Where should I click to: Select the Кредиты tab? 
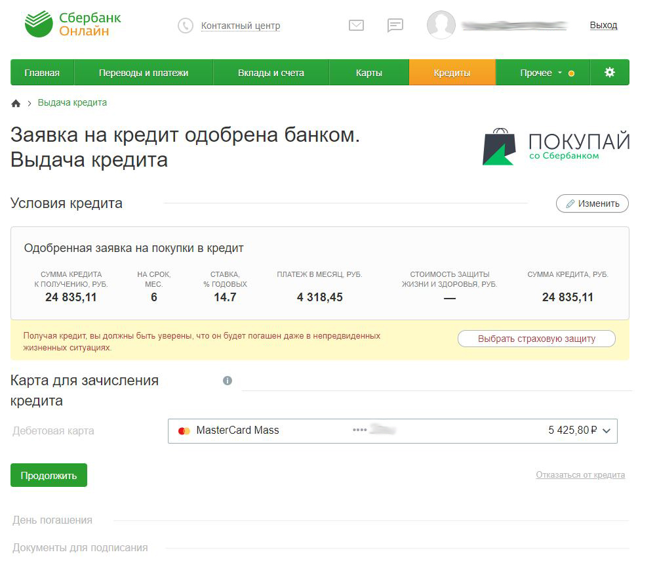[452, 73]
